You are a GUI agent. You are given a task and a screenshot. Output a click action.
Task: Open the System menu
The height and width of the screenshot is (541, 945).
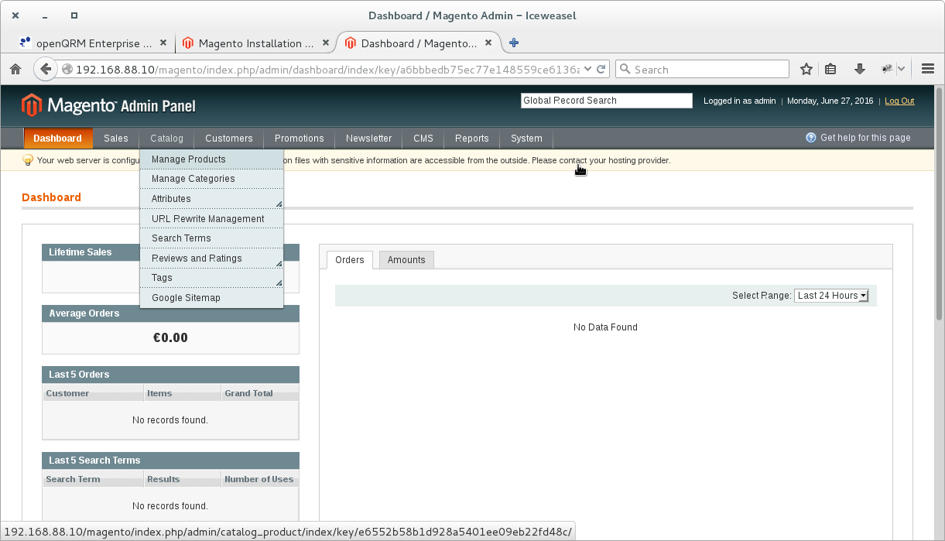point(526,138)
